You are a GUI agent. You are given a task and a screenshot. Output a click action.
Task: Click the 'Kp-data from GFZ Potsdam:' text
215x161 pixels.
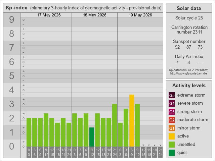[188, 70]
